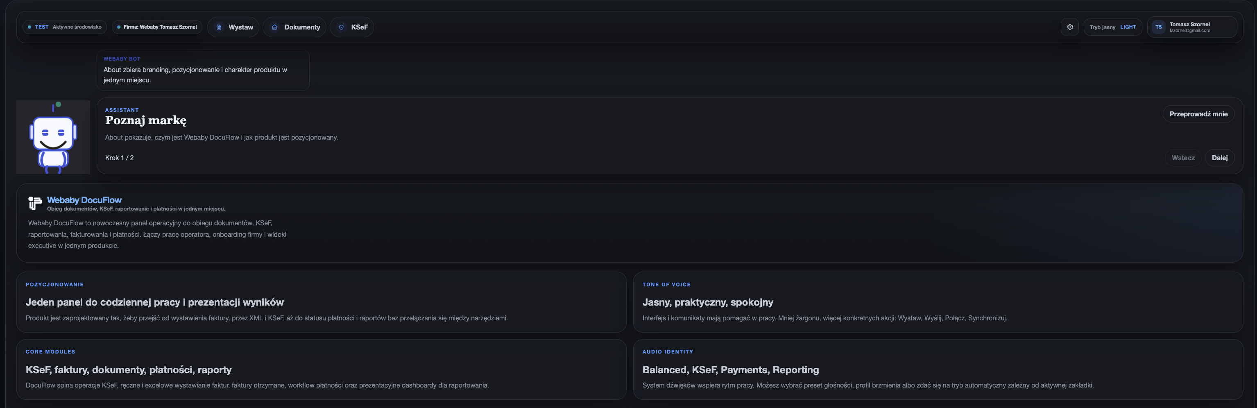The height and width of the screenshot is (408, 1257).
Task: Click the Krok 1 / 2 step indicator
Action: pos(119,158)
